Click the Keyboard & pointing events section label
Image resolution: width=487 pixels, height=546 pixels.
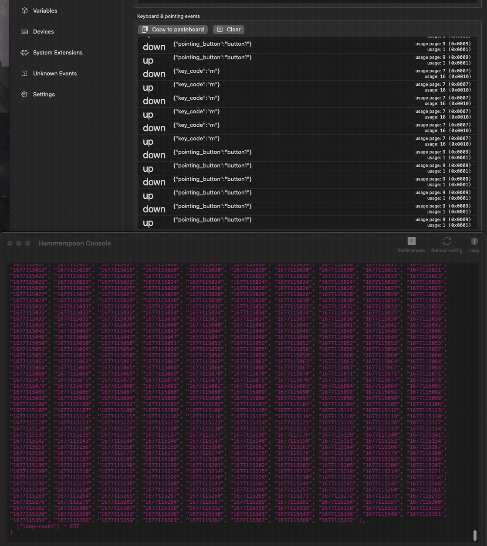pos(168,16)
